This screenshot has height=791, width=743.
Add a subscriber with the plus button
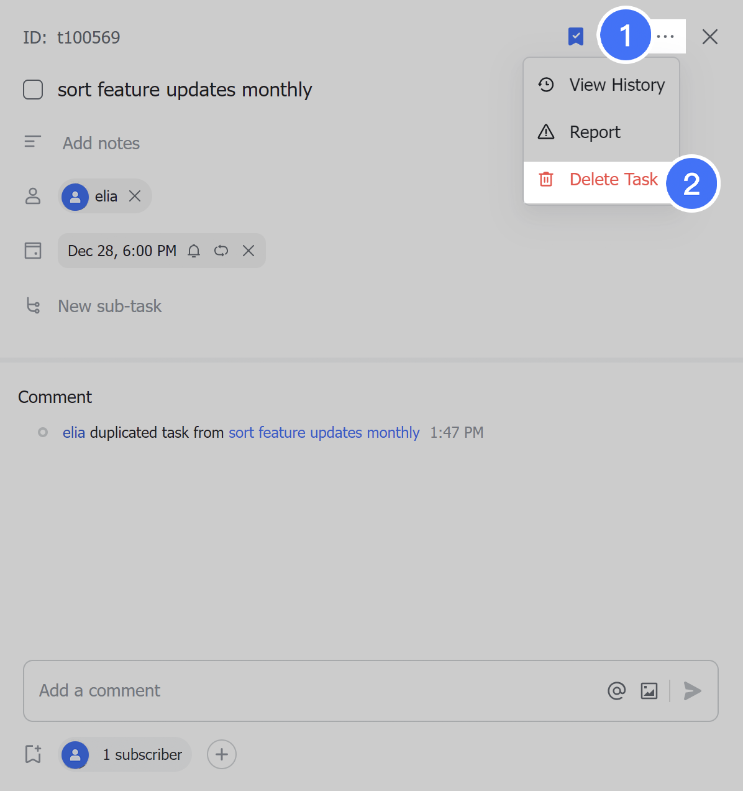(221, 754)
